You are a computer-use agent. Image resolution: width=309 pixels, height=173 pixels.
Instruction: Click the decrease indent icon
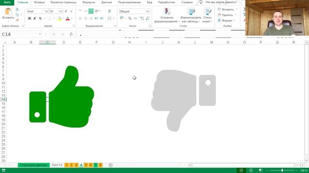pos(97,18)
